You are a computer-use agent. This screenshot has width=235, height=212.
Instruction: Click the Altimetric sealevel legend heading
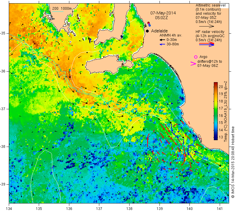coord(210,5)
